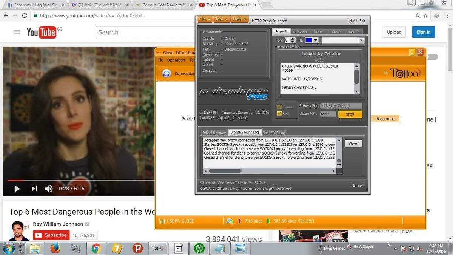453x255 pixels.
Task: Toggle the Tunnel checkbox
Action: click(279, 107)
